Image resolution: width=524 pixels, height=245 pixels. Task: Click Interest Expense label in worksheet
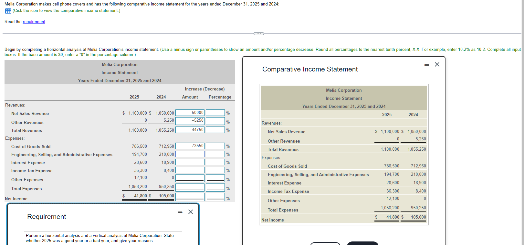(x=28, y=163)
